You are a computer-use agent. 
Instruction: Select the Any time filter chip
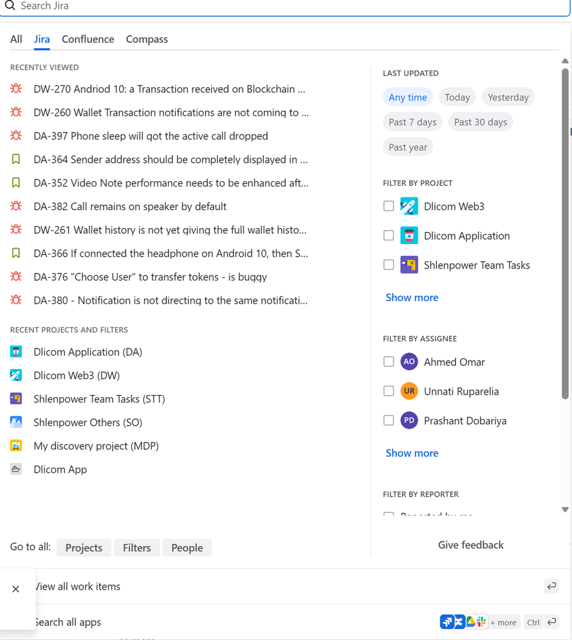[407, 97]
